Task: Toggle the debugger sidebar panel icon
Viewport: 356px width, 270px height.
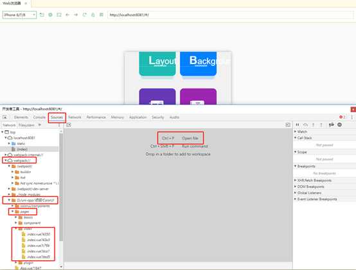Action: 288,125
